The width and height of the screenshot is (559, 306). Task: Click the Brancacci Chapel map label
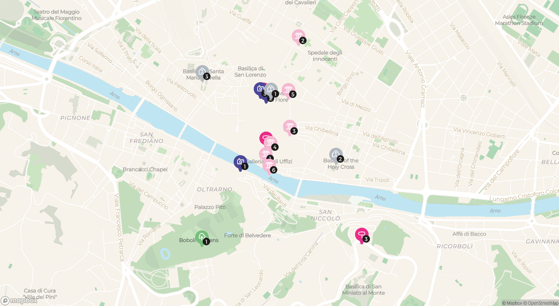pyautogui.click(x=145, y=170)
